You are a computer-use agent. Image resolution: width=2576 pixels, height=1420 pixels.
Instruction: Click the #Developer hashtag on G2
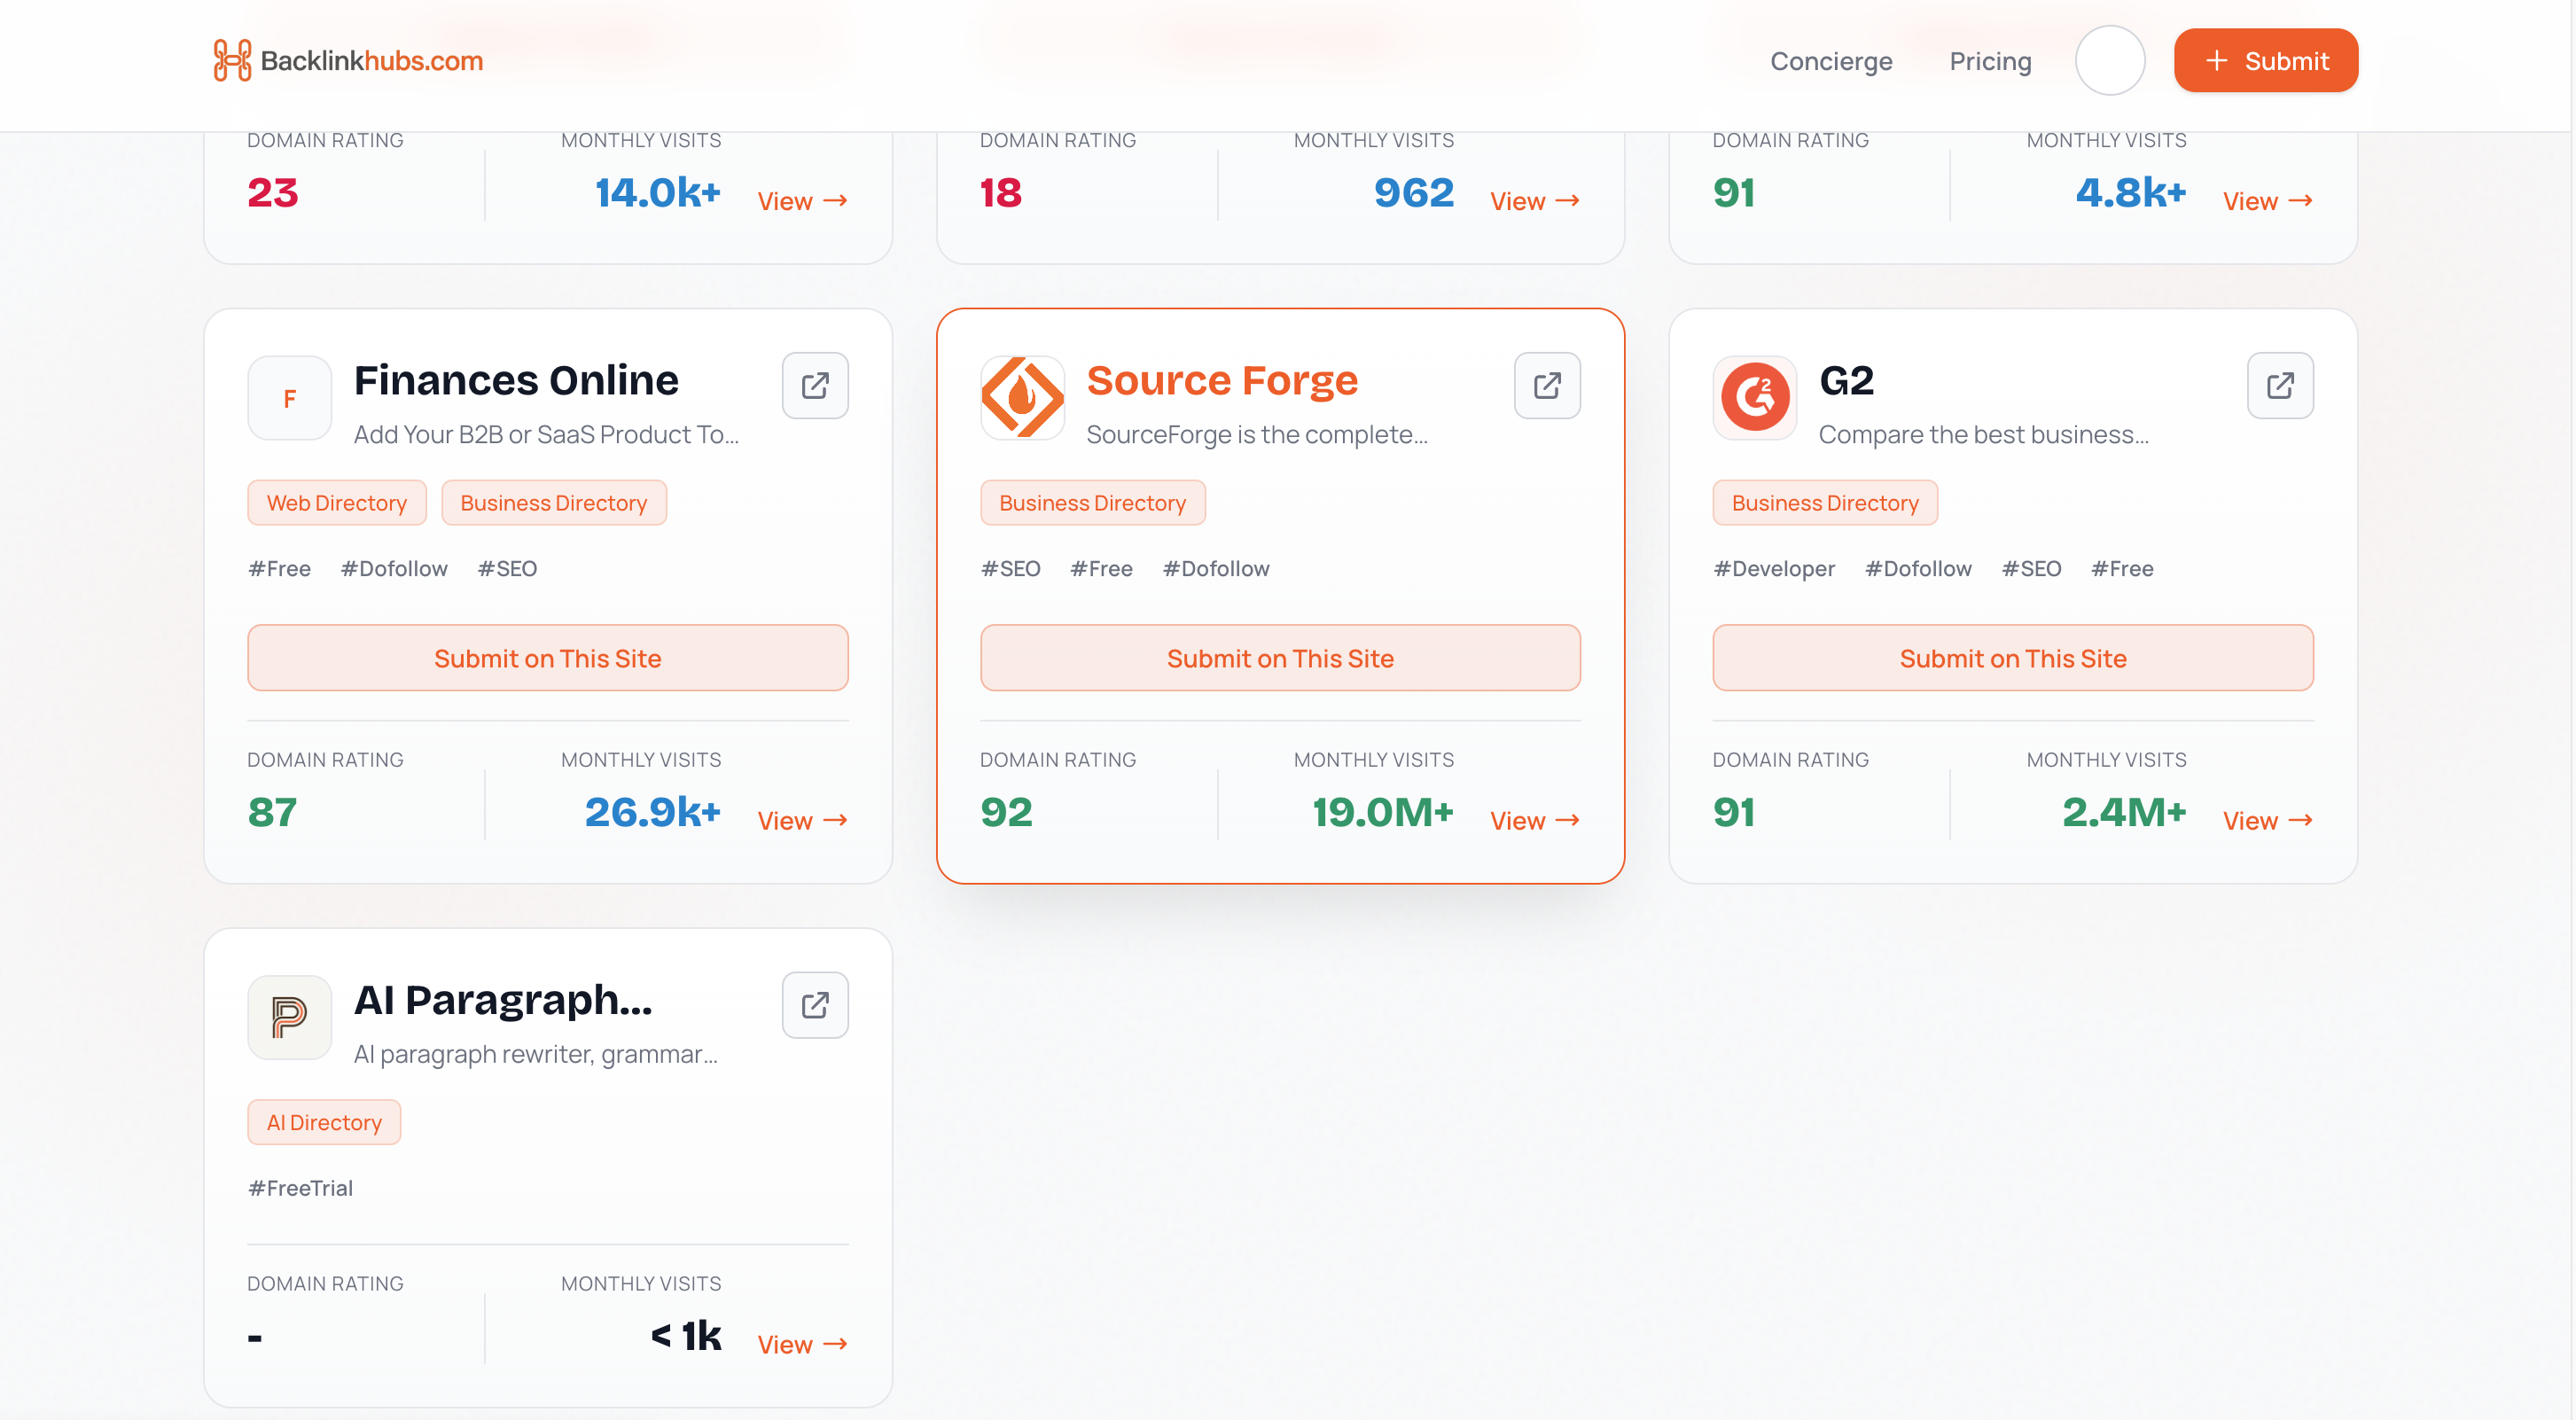pos(1774,568)
